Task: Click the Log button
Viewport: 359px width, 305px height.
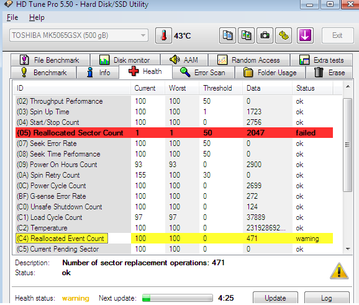Action: point(327,298)
